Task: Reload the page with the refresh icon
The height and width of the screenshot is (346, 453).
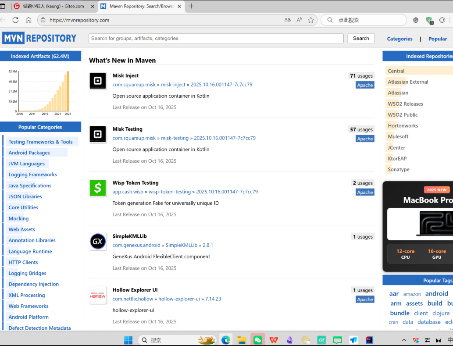Action: (16, 20)
